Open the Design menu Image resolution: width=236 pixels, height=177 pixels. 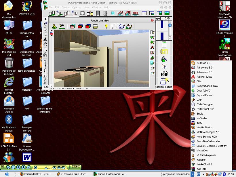click(x=65, y=7)
